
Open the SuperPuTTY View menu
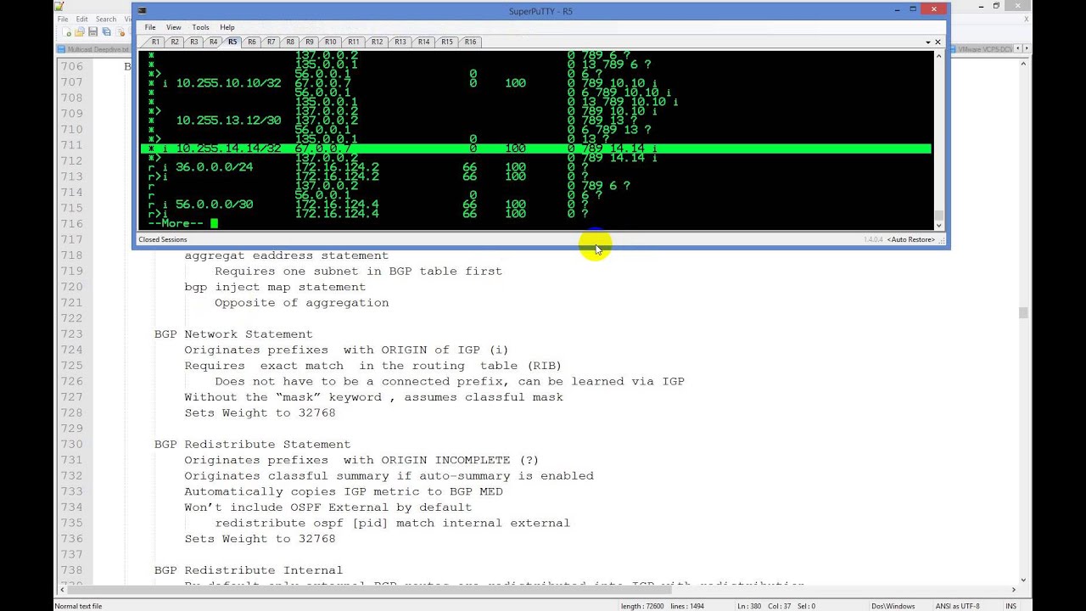coord(173,27)
